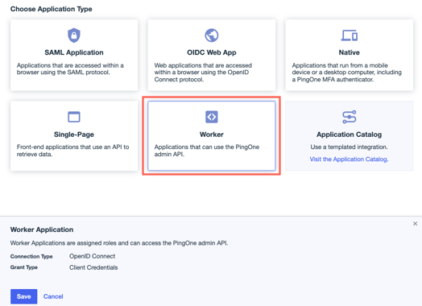The image size is (422, 306).
Task: Select the Worker application title
Action: point(212,134)
